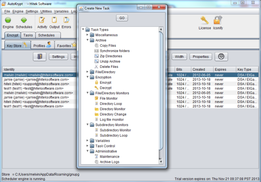Open the Engine menu

18,11
